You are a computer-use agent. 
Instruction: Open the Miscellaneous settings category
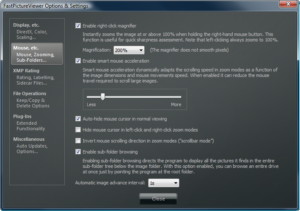[37, 145]
